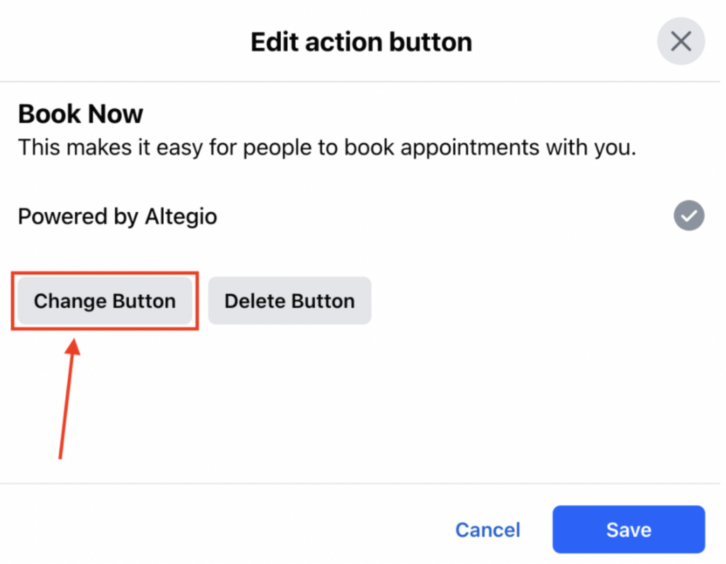This screenshot has height=564, width=726.
Task: Open Change Button inside the red outline
Action: (x=105, y=301)
